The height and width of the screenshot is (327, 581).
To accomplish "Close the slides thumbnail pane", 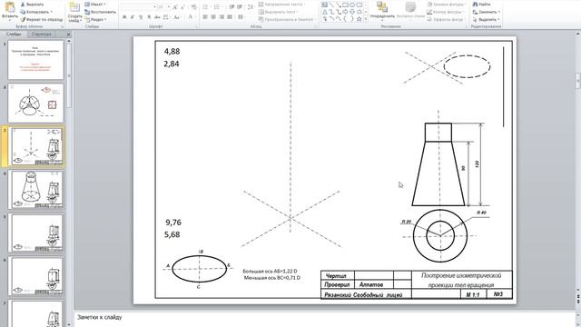I will (69, 35).
